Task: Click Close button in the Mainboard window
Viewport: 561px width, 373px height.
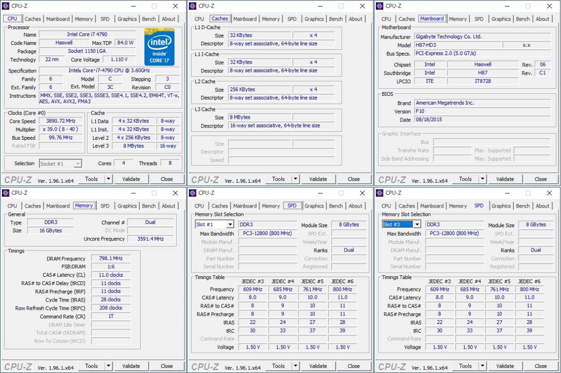Action: [x=541, y=179]
